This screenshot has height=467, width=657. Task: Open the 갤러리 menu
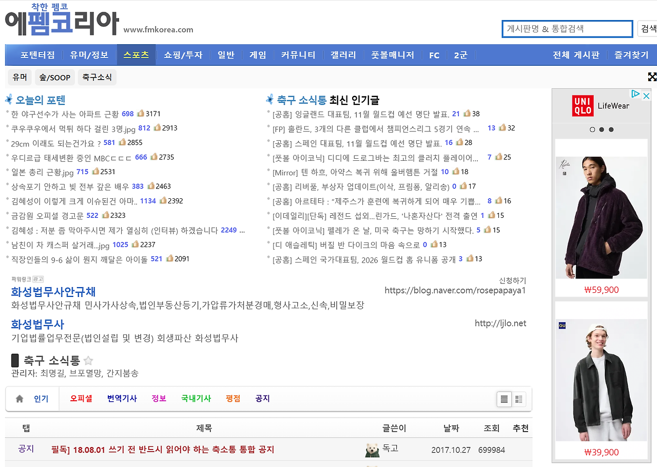(343, 55)
